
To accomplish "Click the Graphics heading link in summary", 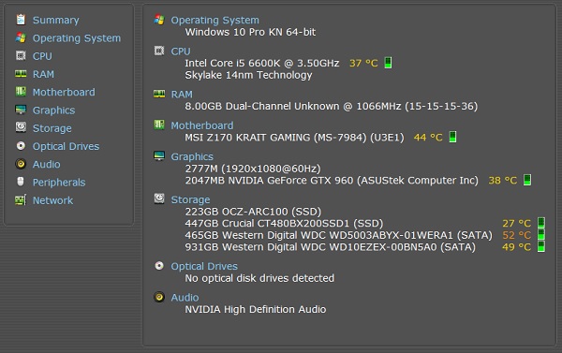I will coord(192,156).
